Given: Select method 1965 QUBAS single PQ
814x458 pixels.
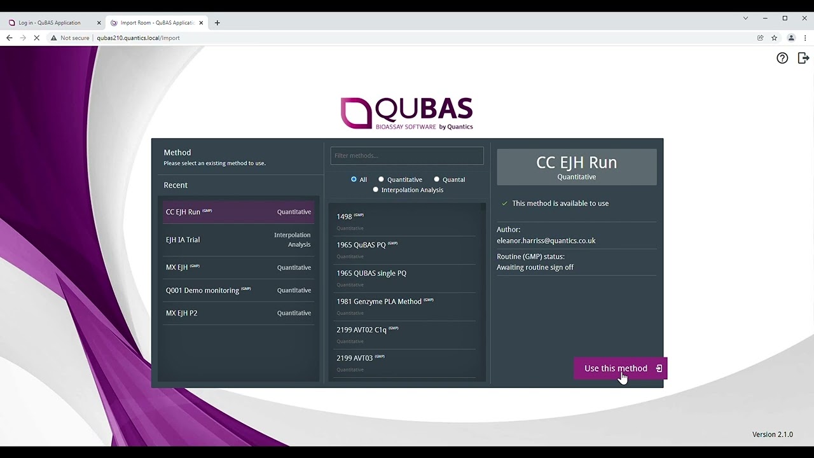Looking at the screenshot, I should tap(405, 278).
